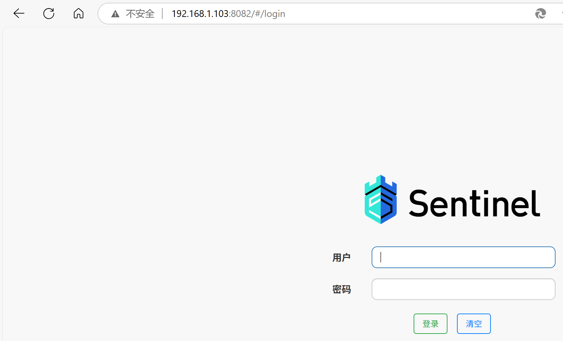The image size is (563, 341).
Task: Click the 用户 field label
Action: click(341, 258)
